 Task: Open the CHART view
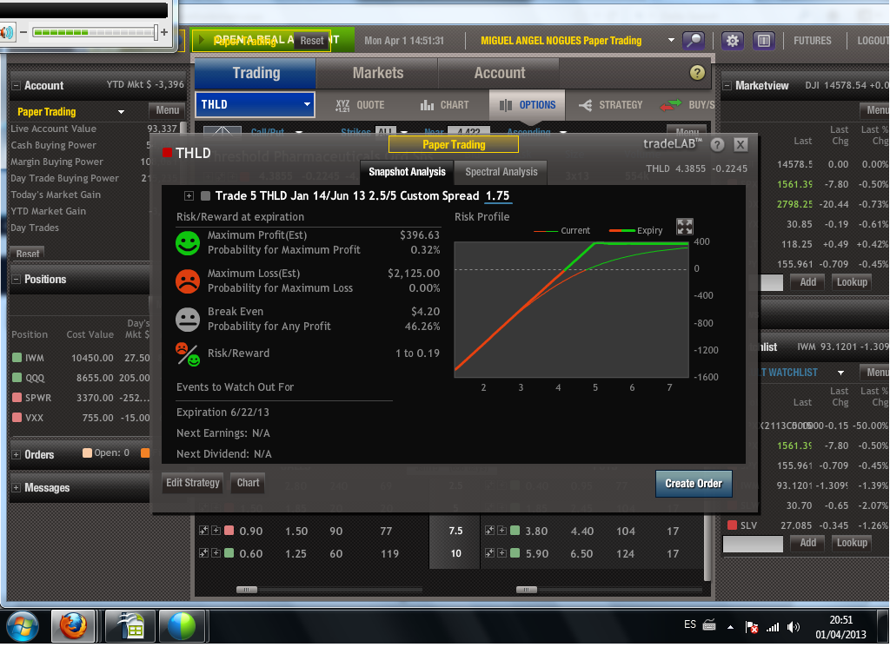pyautogui.click(x=445, y=105)
